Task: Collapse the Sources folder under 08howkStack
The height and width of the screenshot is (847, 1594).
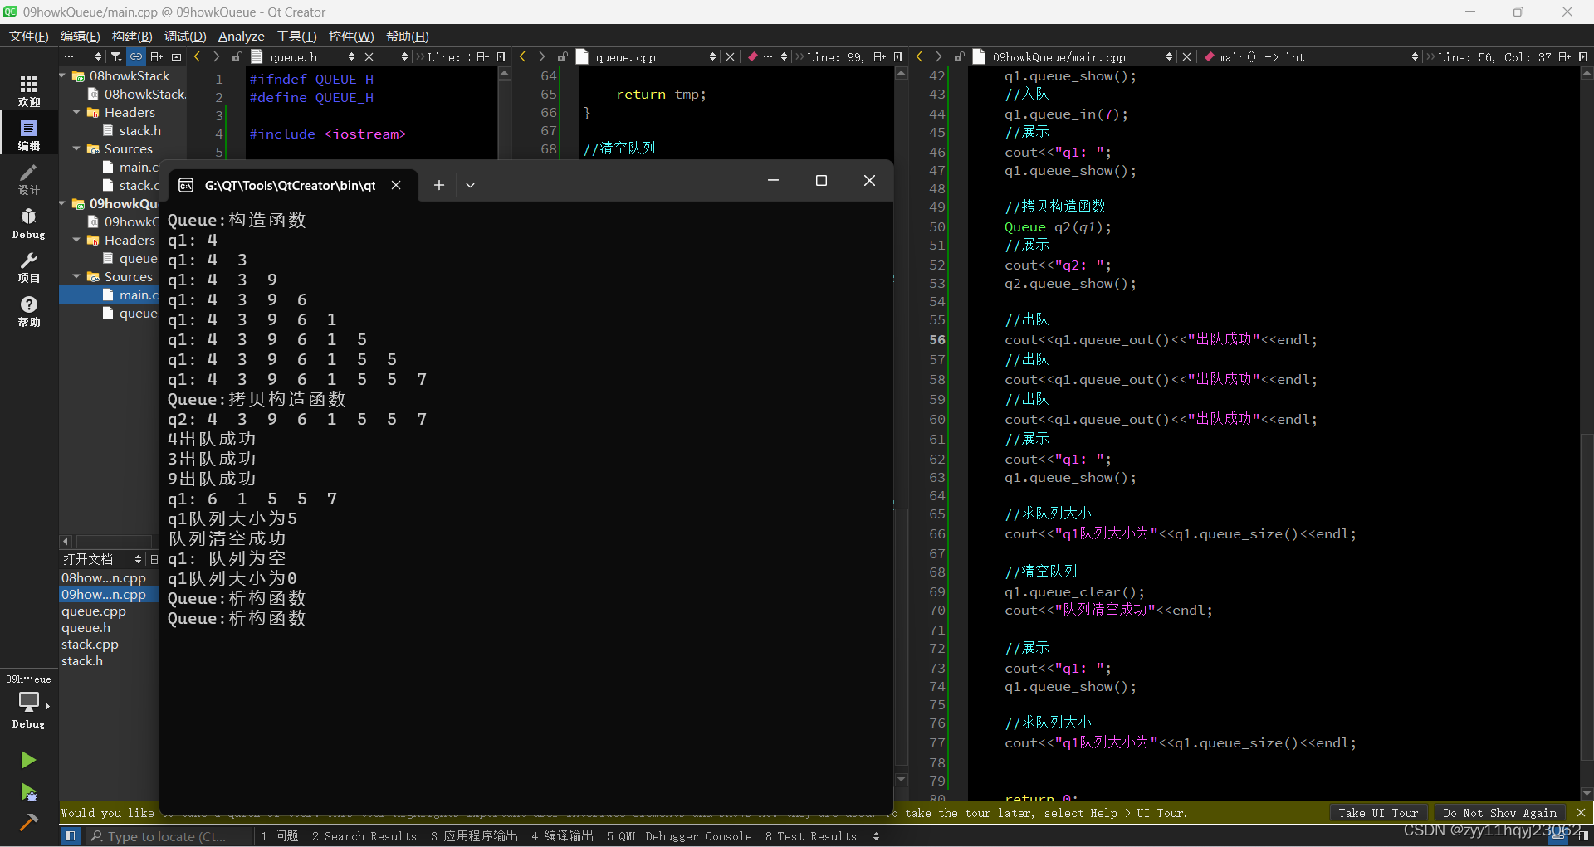Action: pyautogui.click(x=77, y=148)
